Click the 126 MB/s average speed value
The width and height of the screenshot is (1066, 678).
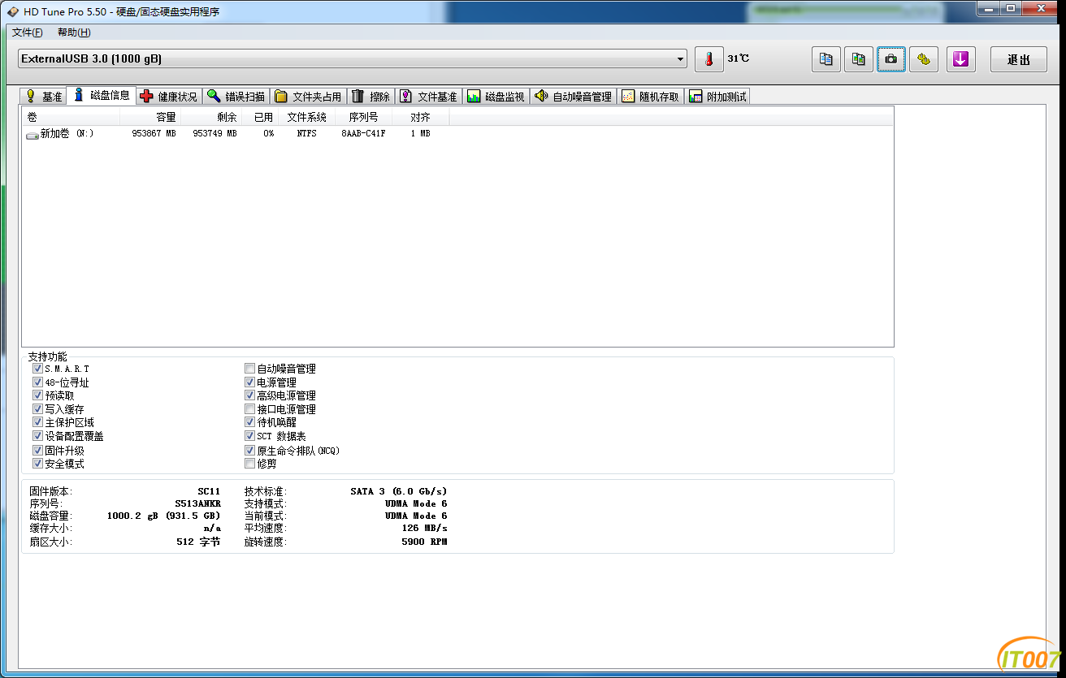[x=424, y=529]
